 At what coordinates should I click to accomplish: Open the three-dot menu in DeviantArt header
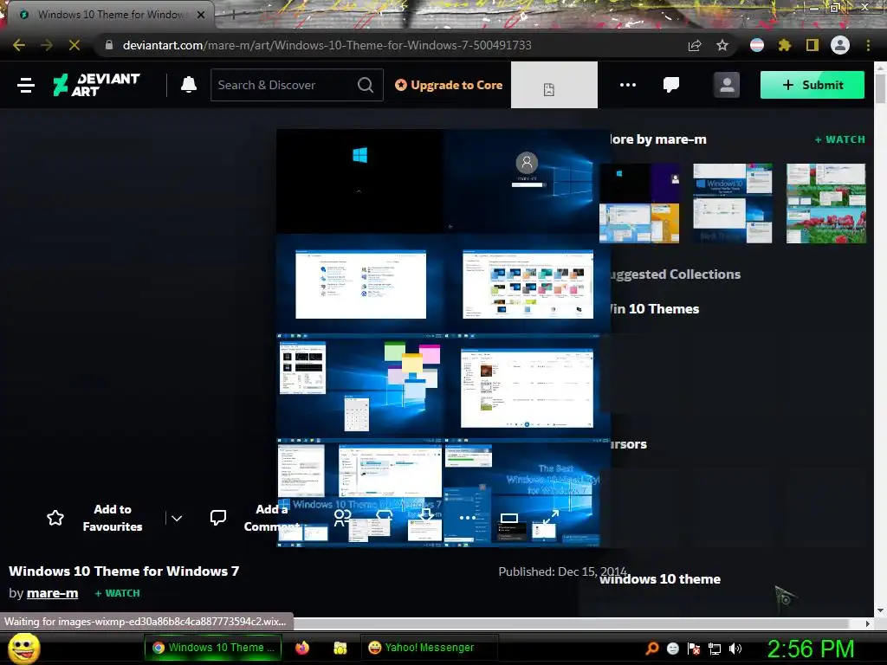tap(628, 85)
